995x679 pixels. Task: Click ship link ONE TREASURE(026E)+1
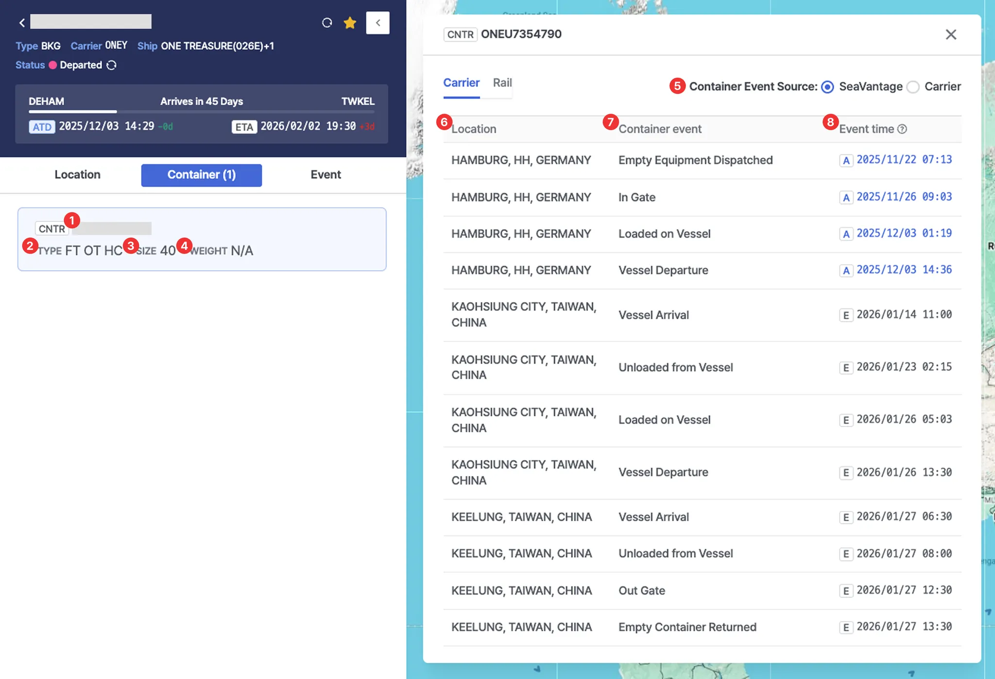point(217,46)
